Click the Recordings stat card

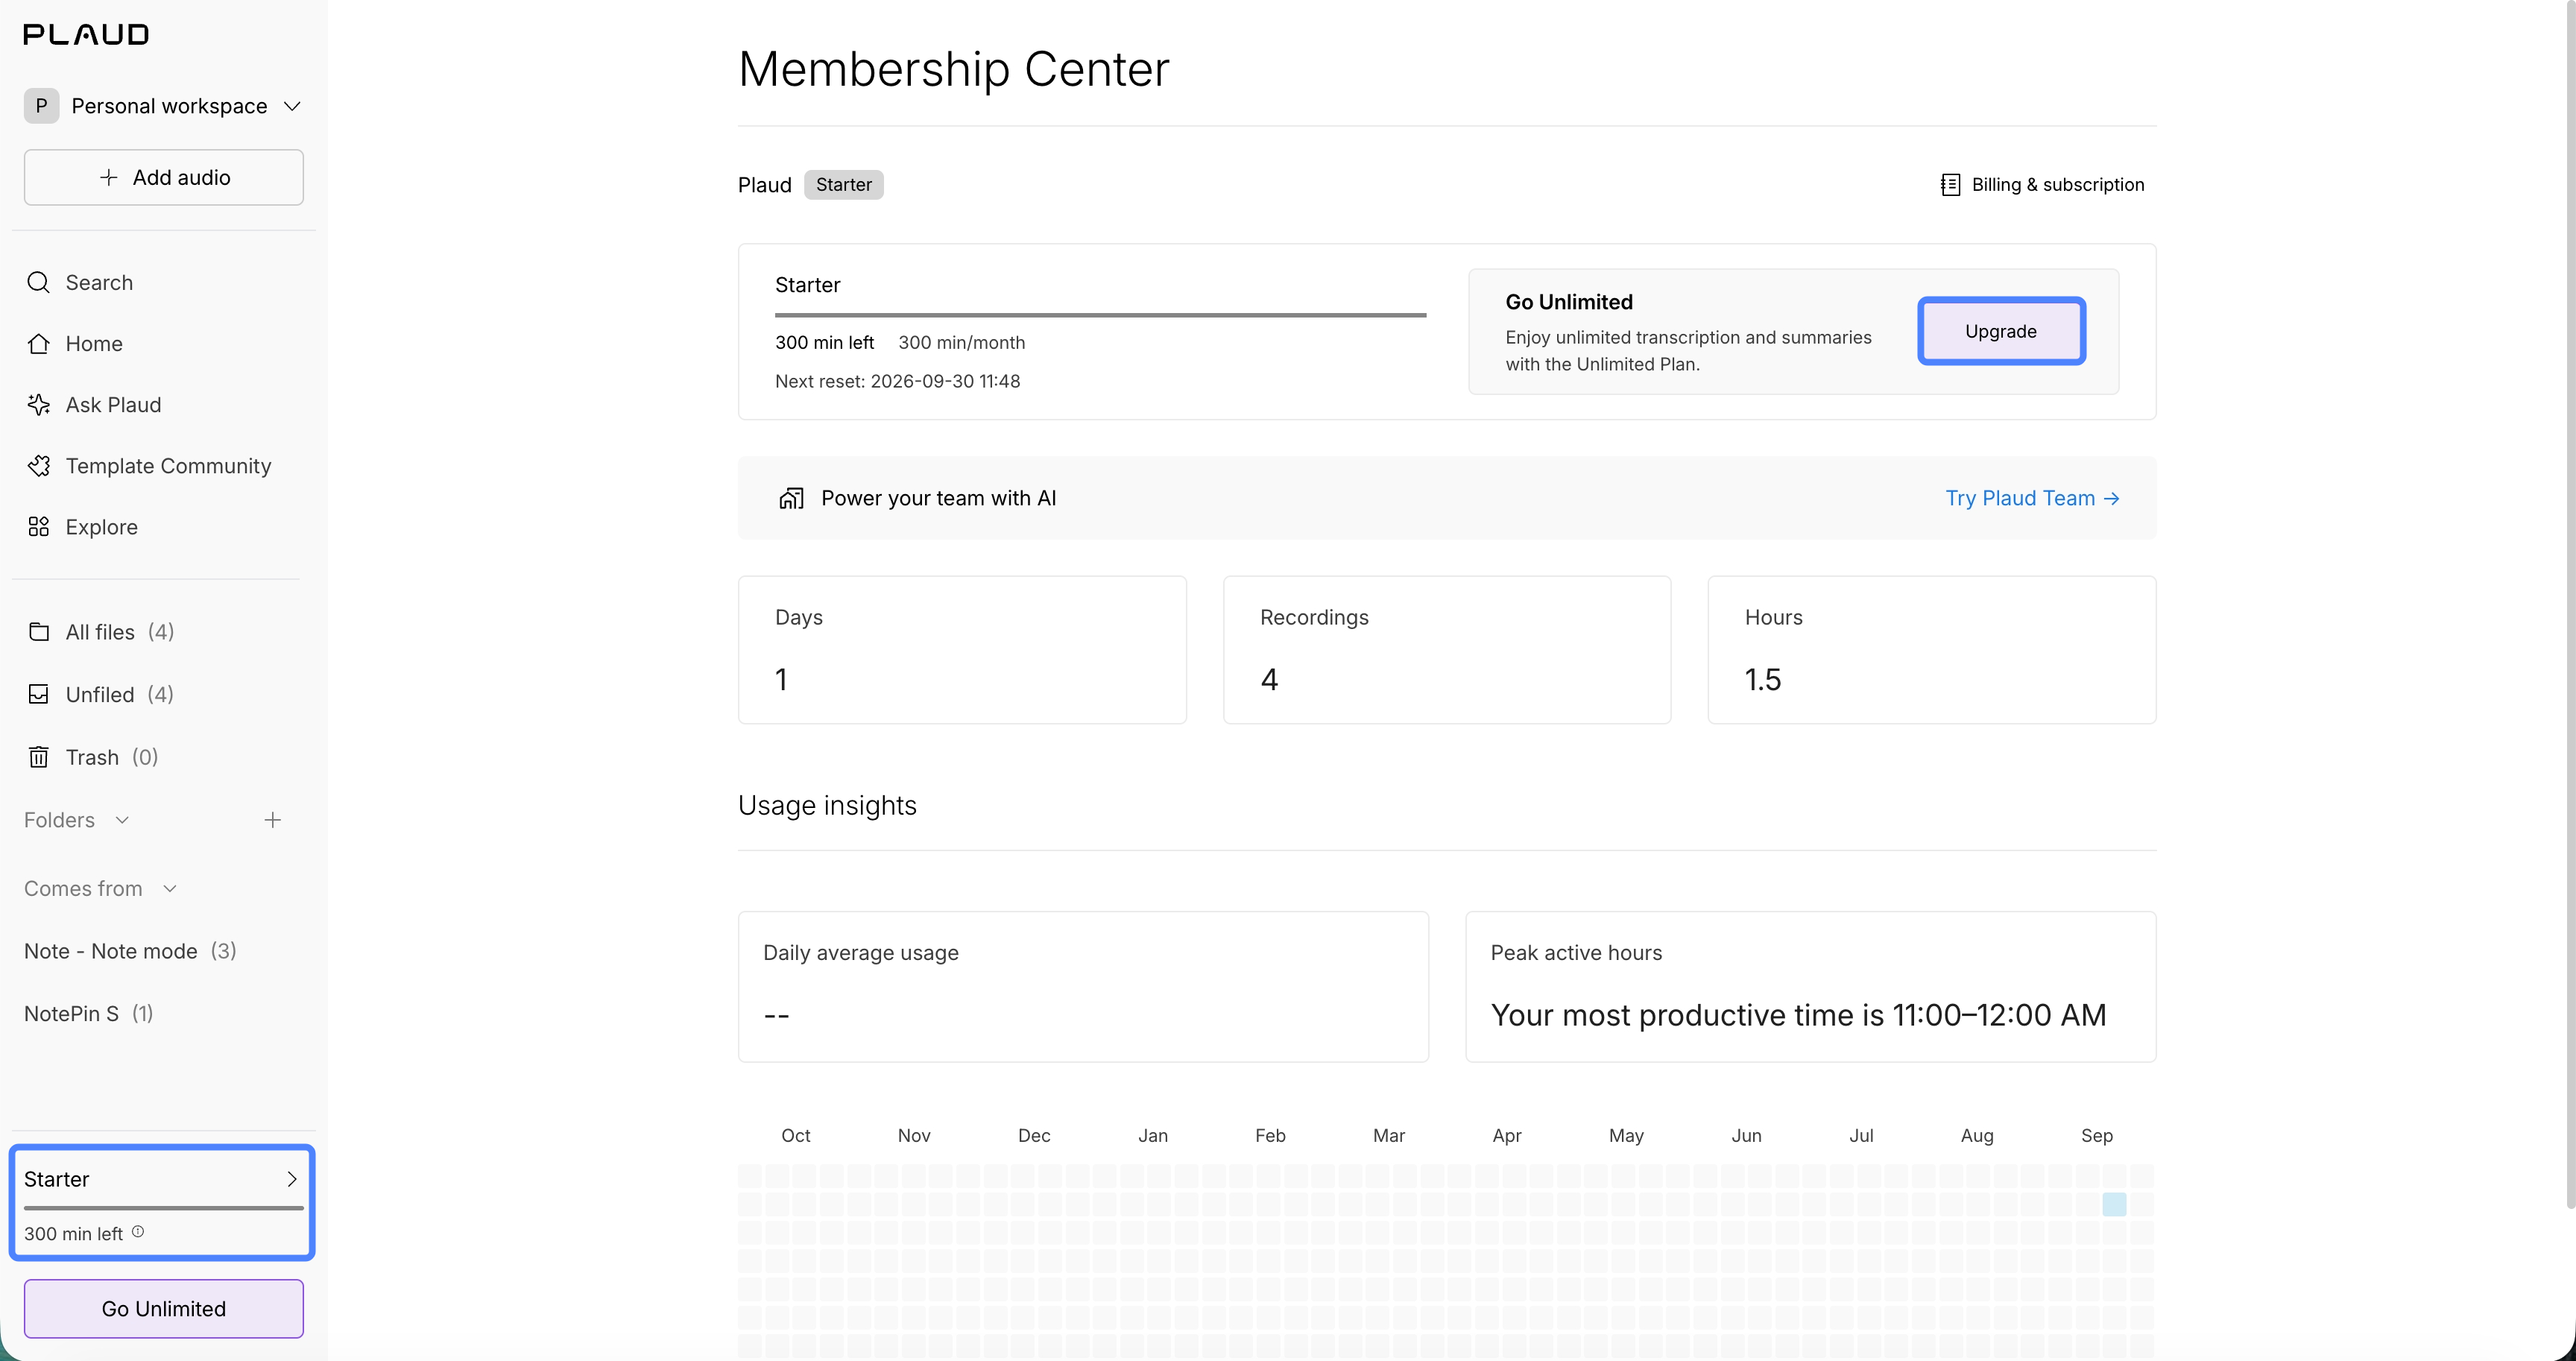pyautogui.click(x=1447, y=650)
